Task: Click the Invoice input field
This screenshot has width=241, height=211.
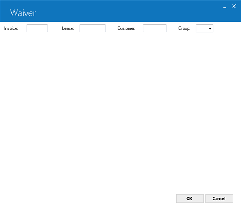Action: click(x=37, y=28)
